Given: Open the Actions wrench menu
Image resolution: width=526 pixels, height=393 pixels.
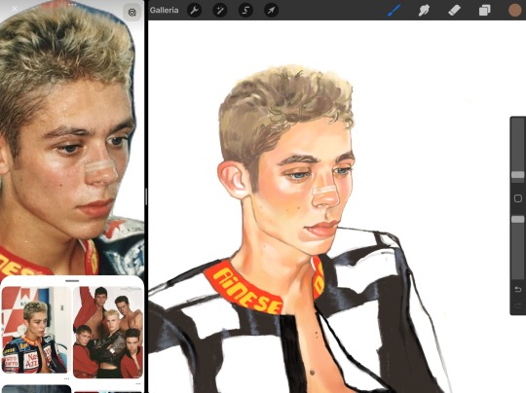Looking at the screenshot, I should click(x=194, y=11).
